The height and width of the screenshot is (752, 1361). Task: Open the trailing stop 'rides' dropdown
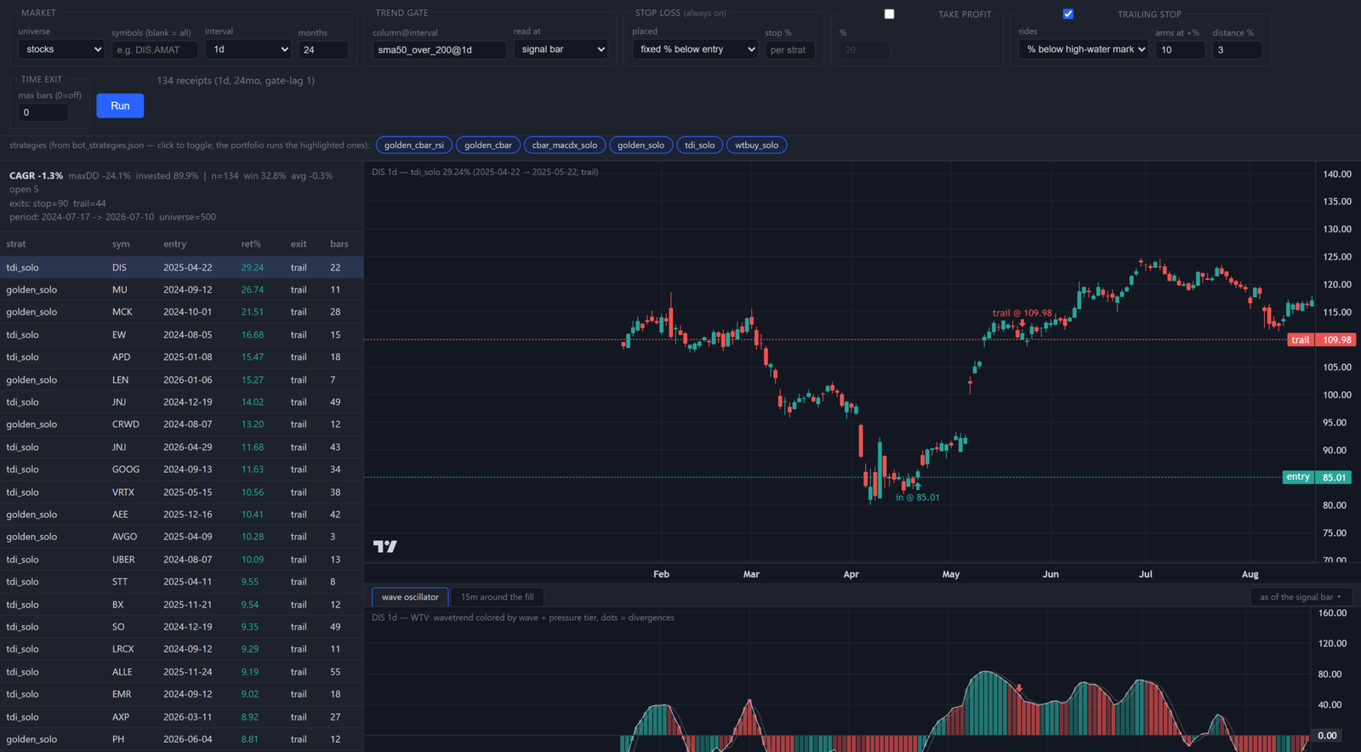(x=1084, y=49)
